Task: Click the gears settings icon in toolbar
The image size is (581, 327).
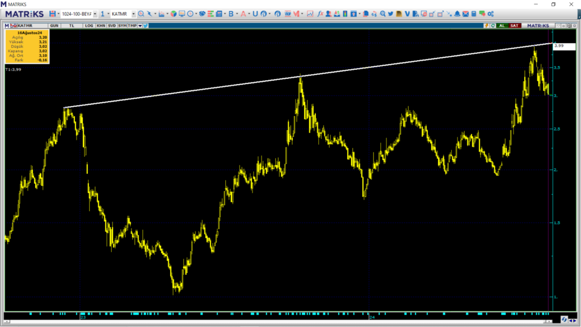Action: pyautogui.click(x=490, y=14)
